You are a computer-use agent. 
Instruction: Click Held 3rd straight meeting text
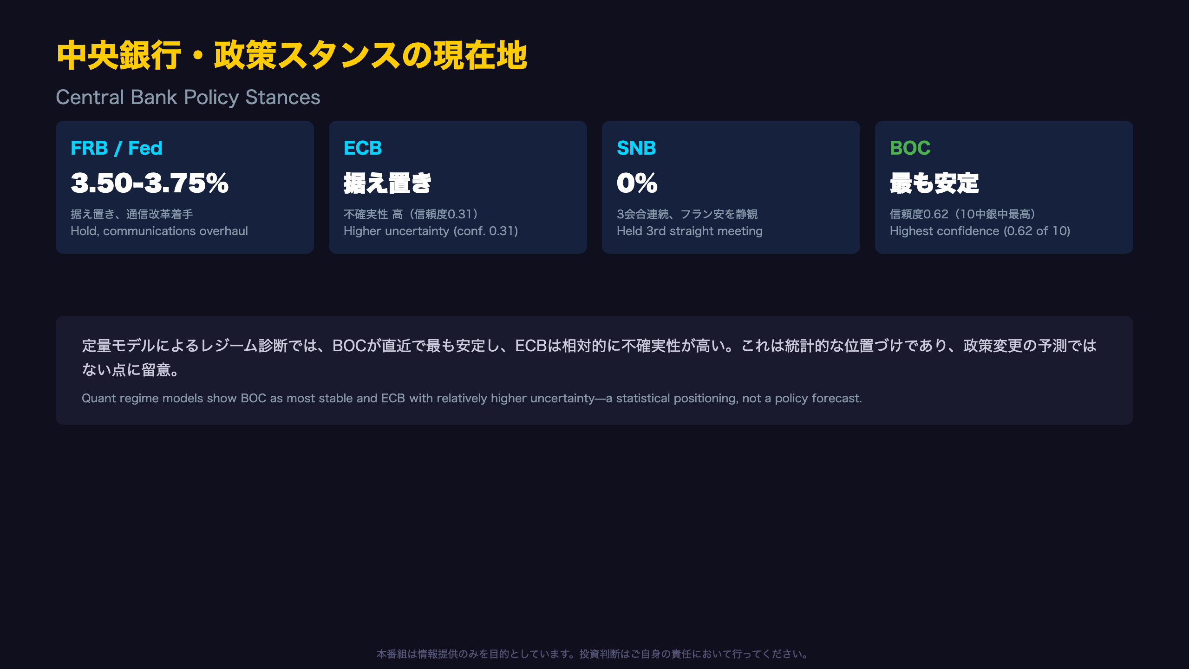(690, 231)
